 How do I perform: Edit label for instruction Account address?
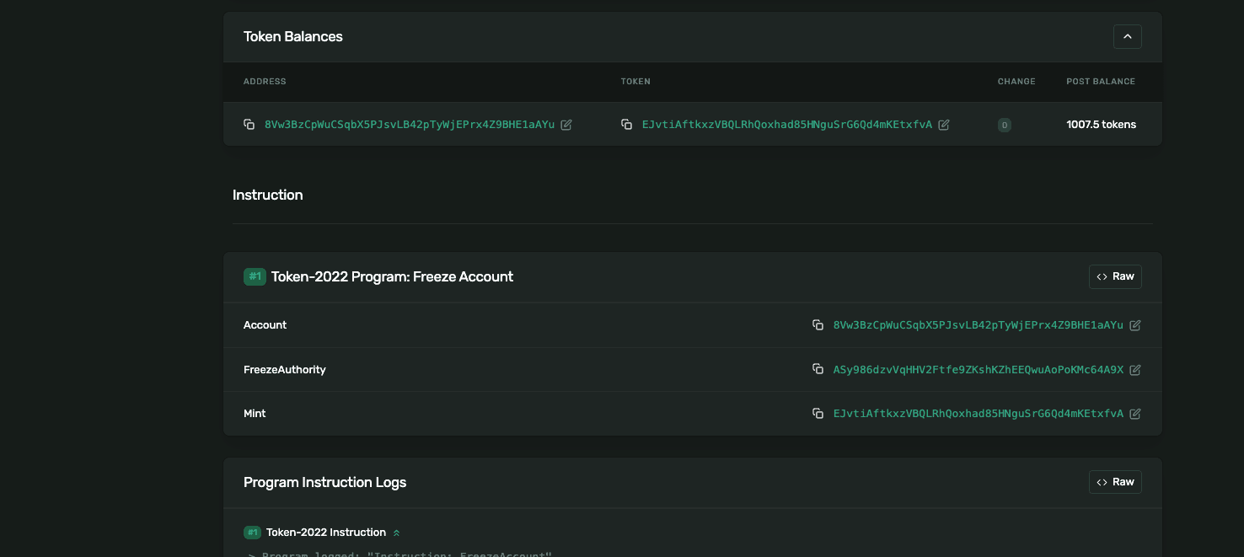click(x=1135, y=325)
